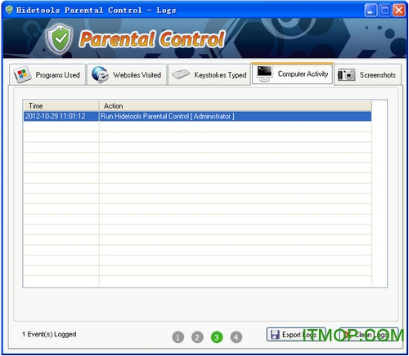The width and height of the screenshot is (409, 356).
Task: Click the Export Logs button
Action: tap(296, 335)
